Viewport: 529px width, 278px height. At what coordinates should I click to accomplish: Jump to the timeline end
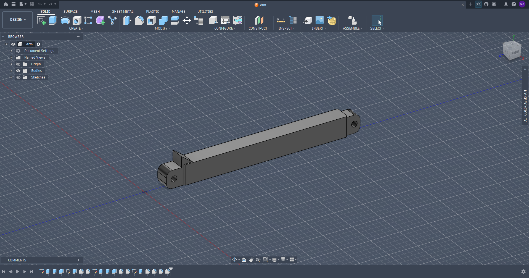coord(31,272)
